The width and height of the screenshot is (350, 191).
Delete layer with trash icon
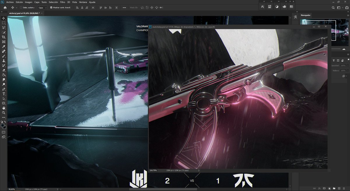click(x=344, y=188)
